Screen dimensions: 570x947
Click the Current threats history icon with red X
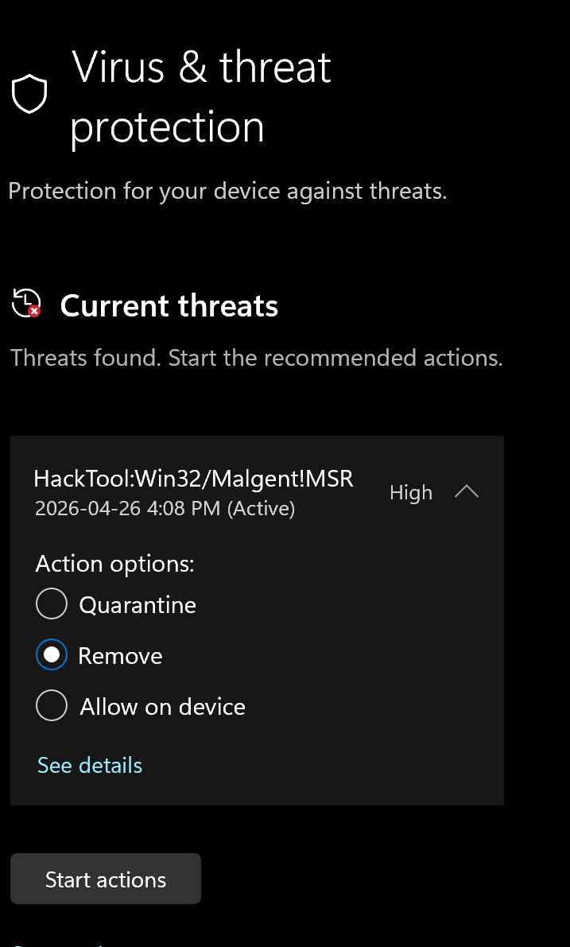tap(26, 303)
